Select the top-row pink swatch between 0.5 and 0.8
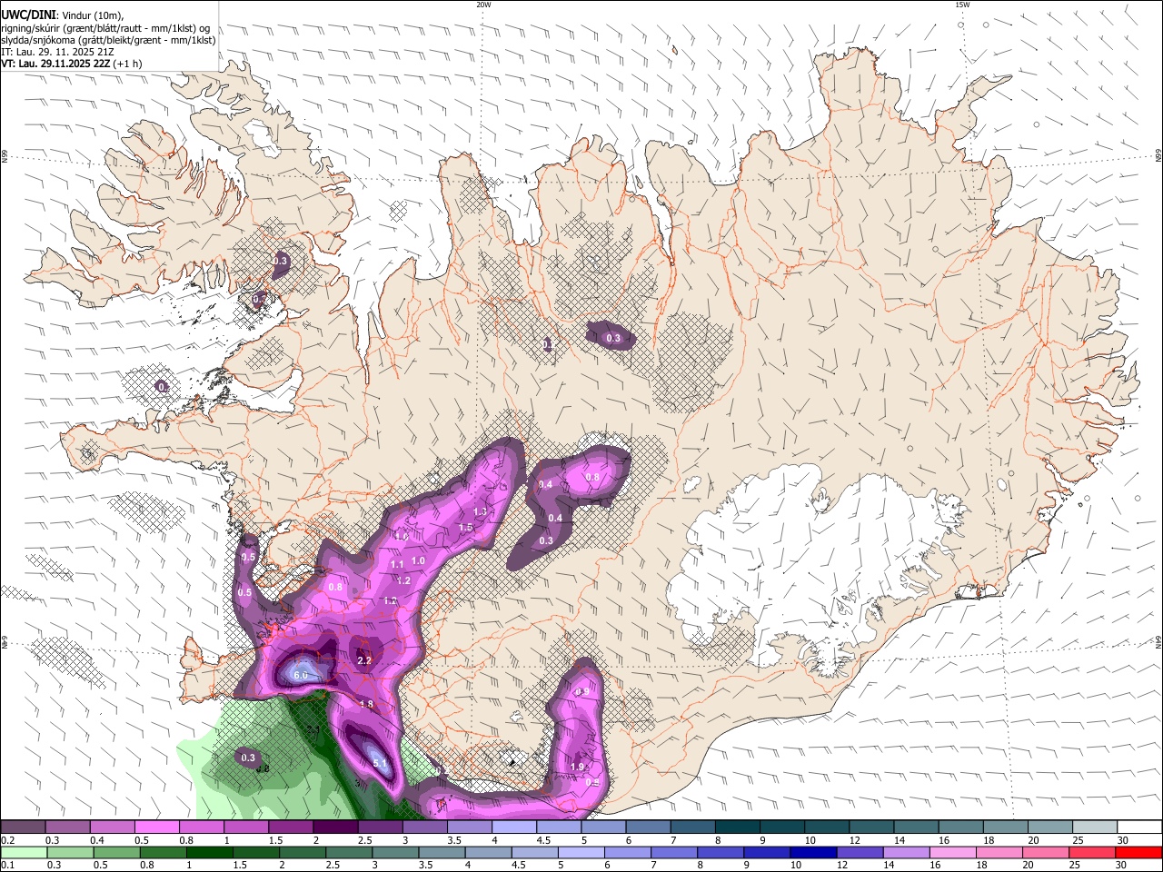The image size is (1163, 872). 156,827
